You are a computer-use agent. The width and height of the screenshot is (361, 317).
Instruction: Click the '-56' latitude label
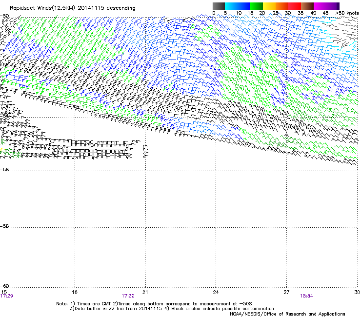click(x=4, y=170)
